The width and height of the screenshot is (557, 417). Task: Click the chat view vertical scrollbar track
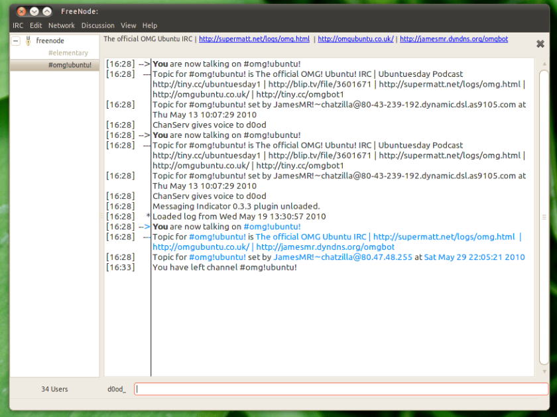pyautogui.click(x=544, y=217)
